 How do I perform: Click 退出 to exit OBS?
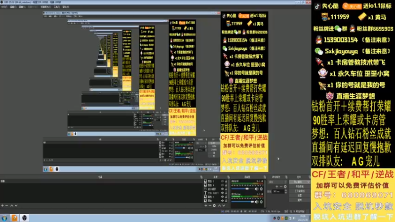[300, 200]
